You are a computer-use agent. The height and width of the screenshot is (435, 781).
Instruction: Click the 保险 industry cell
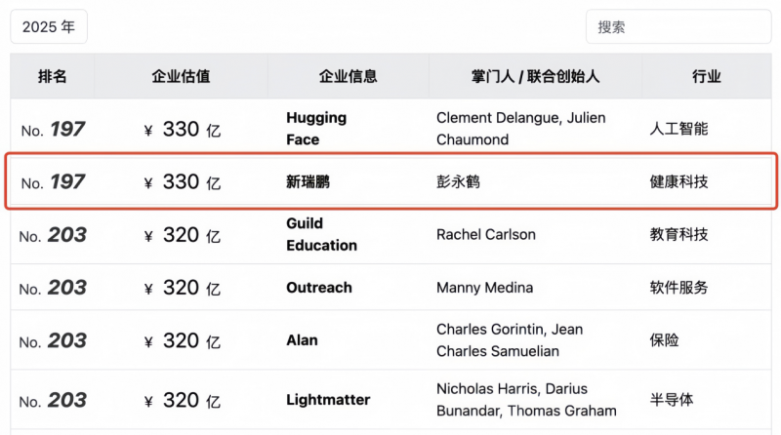664,340
